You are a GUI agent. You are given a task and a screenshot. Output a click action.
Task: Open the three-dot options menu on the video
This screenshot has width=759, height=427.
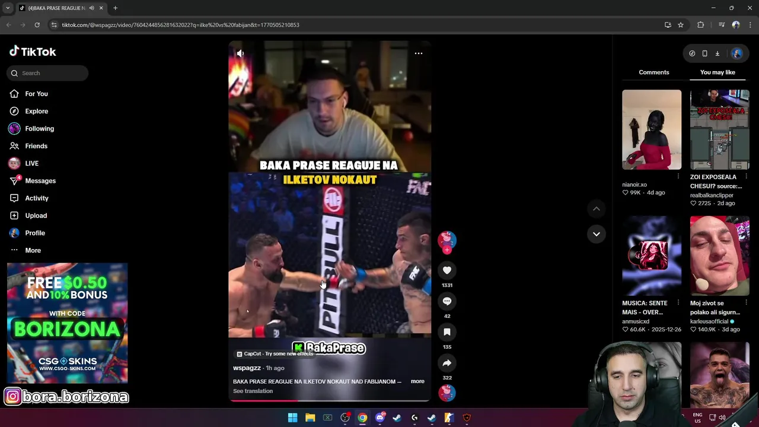point(419,53)
